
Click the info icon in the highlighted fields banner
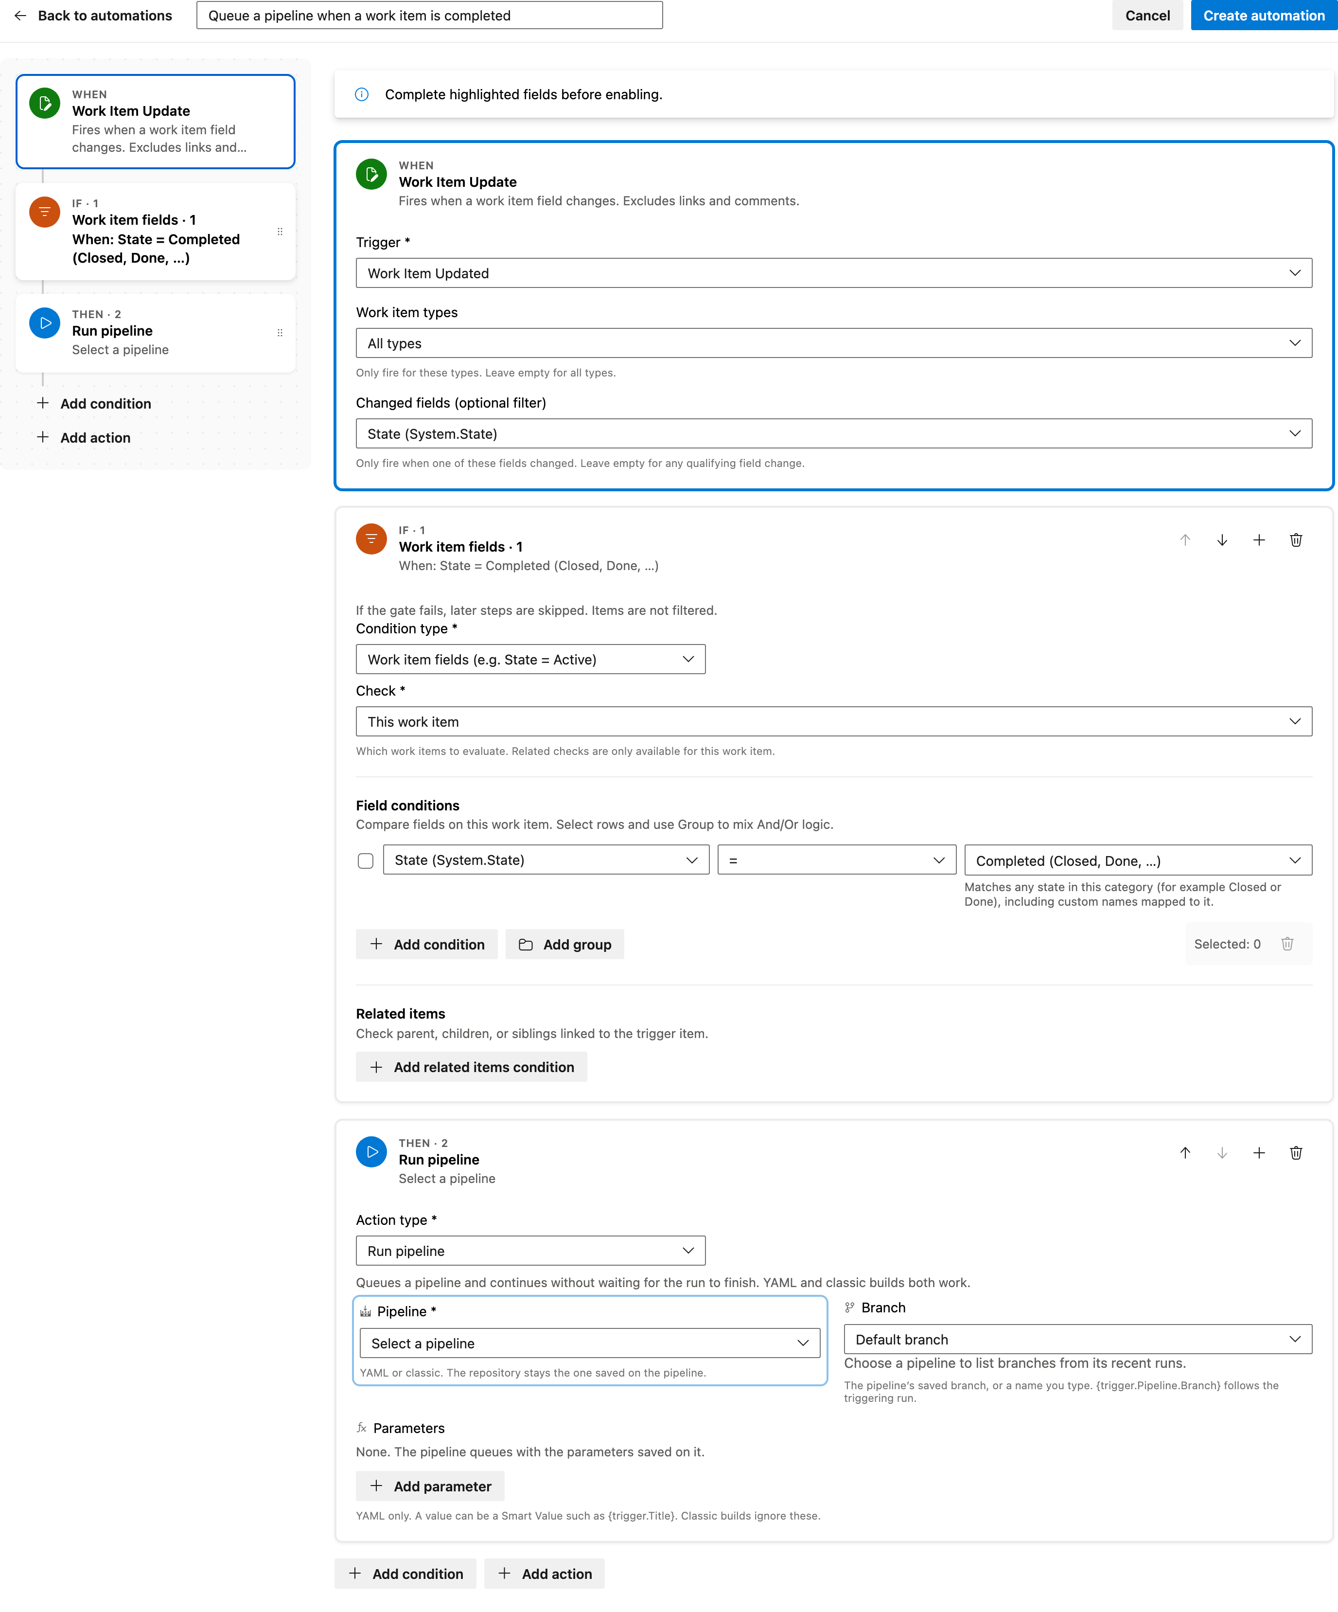pos(361,94)
